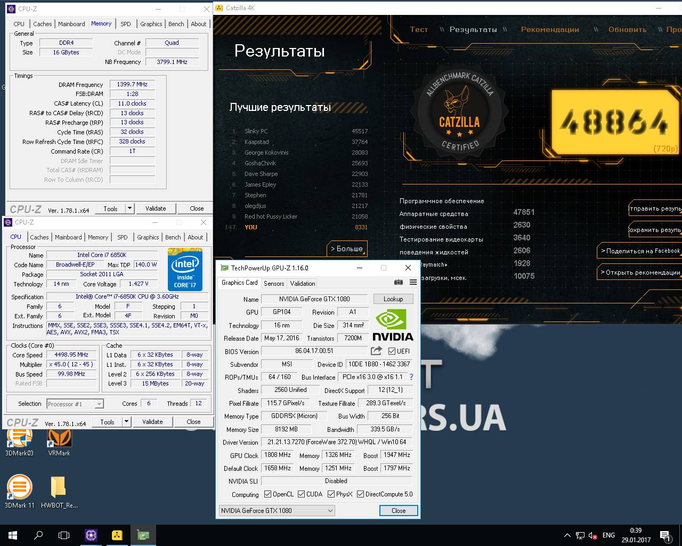Viewport: 682px width, 546px height.
Task: Click the CPU-Z taskbar icon
Action: [x=91, y=535]
